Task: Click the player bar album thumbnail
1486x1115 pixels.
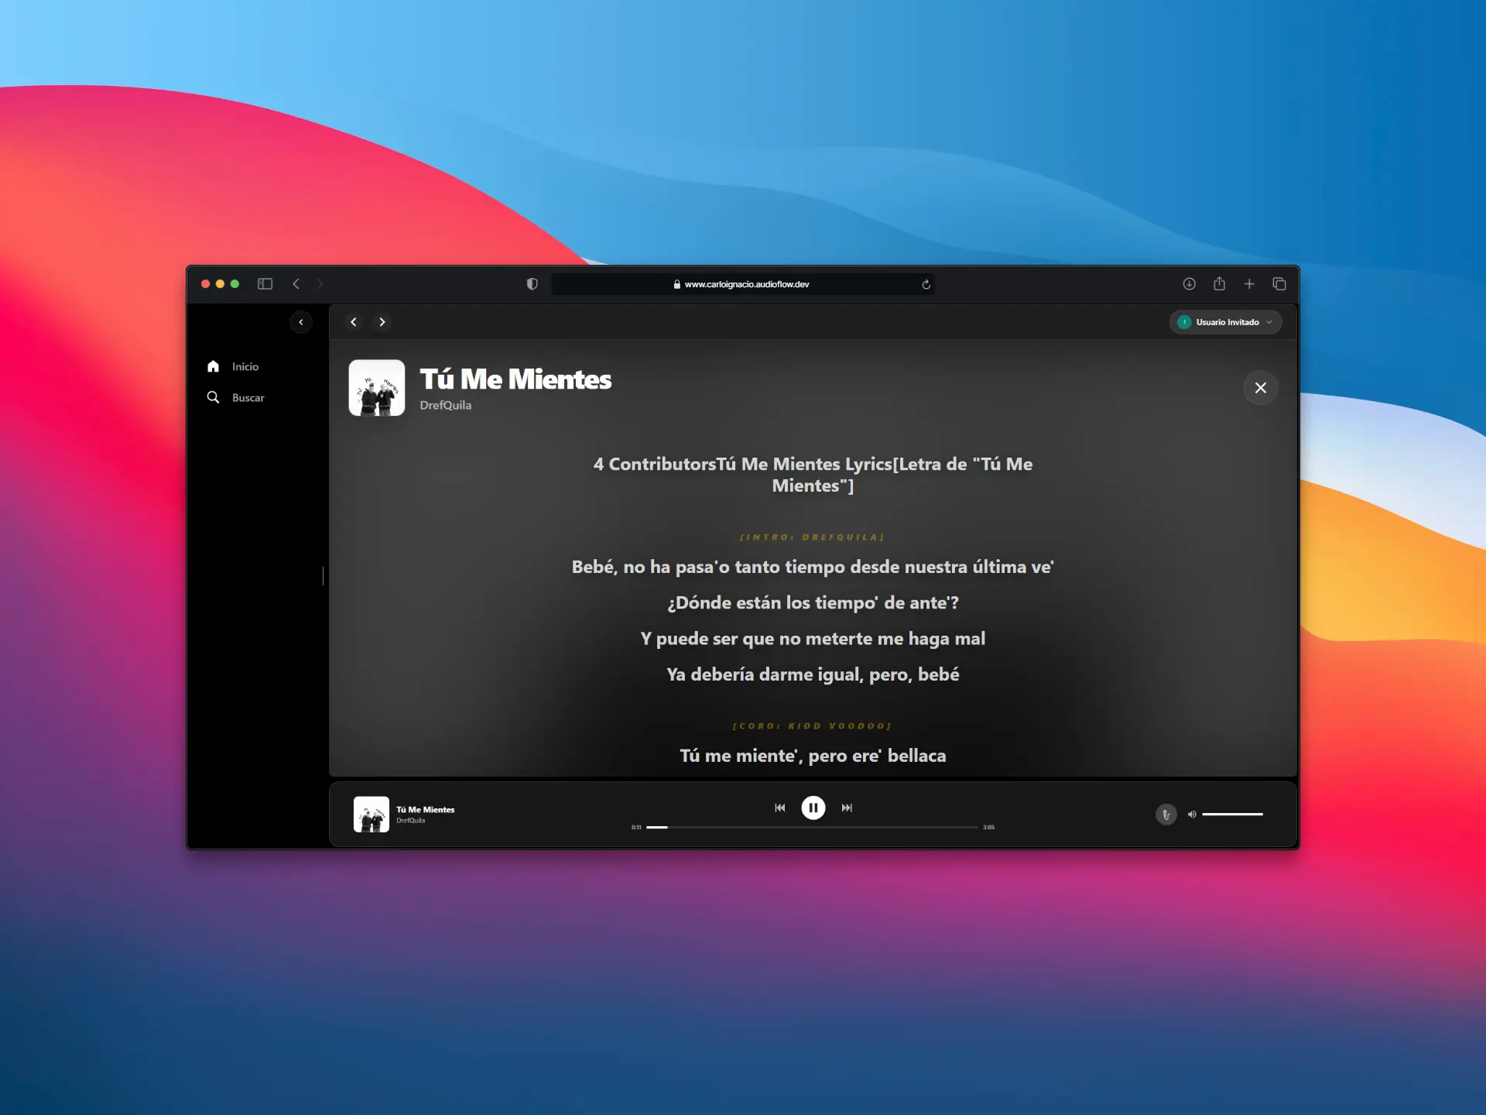Action: click(x=371, y=814)
